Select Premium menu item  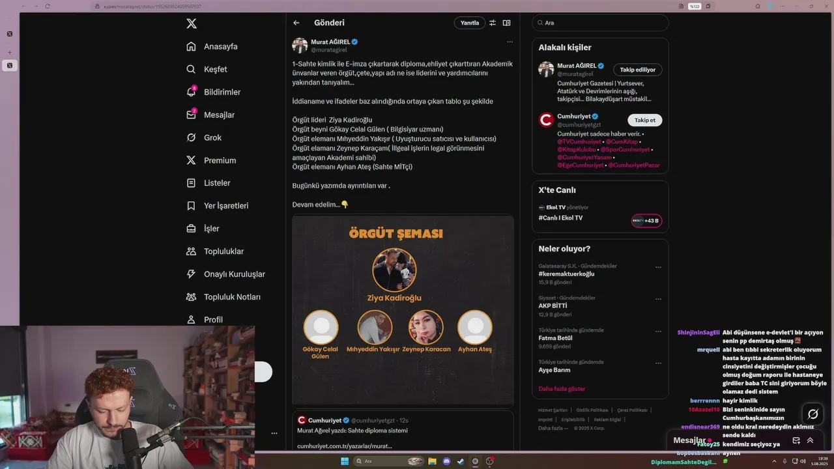pyautogui.click(x=220, y=160)
